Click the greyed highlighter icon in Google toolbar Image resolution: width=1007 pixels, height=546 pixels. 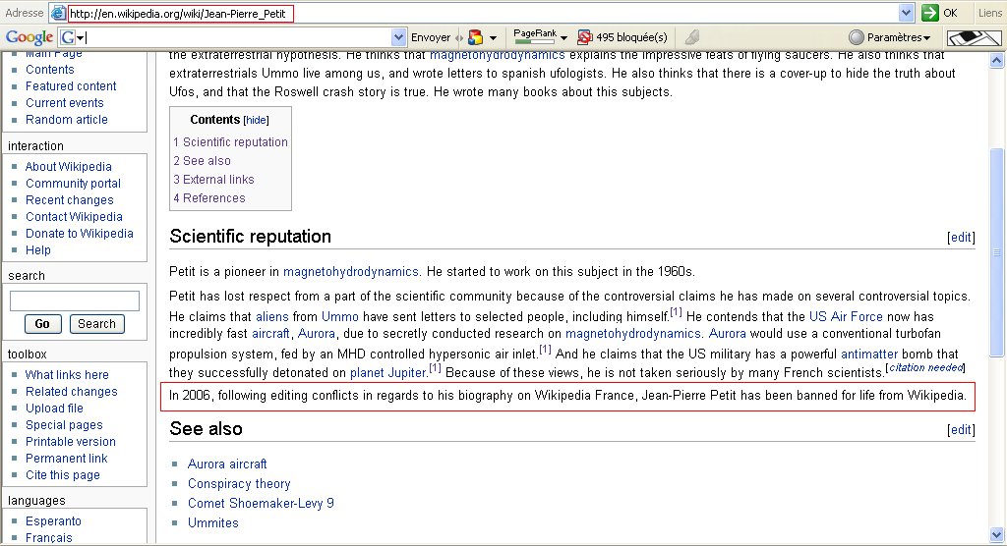pyautogui.click(x=691, y=38)
